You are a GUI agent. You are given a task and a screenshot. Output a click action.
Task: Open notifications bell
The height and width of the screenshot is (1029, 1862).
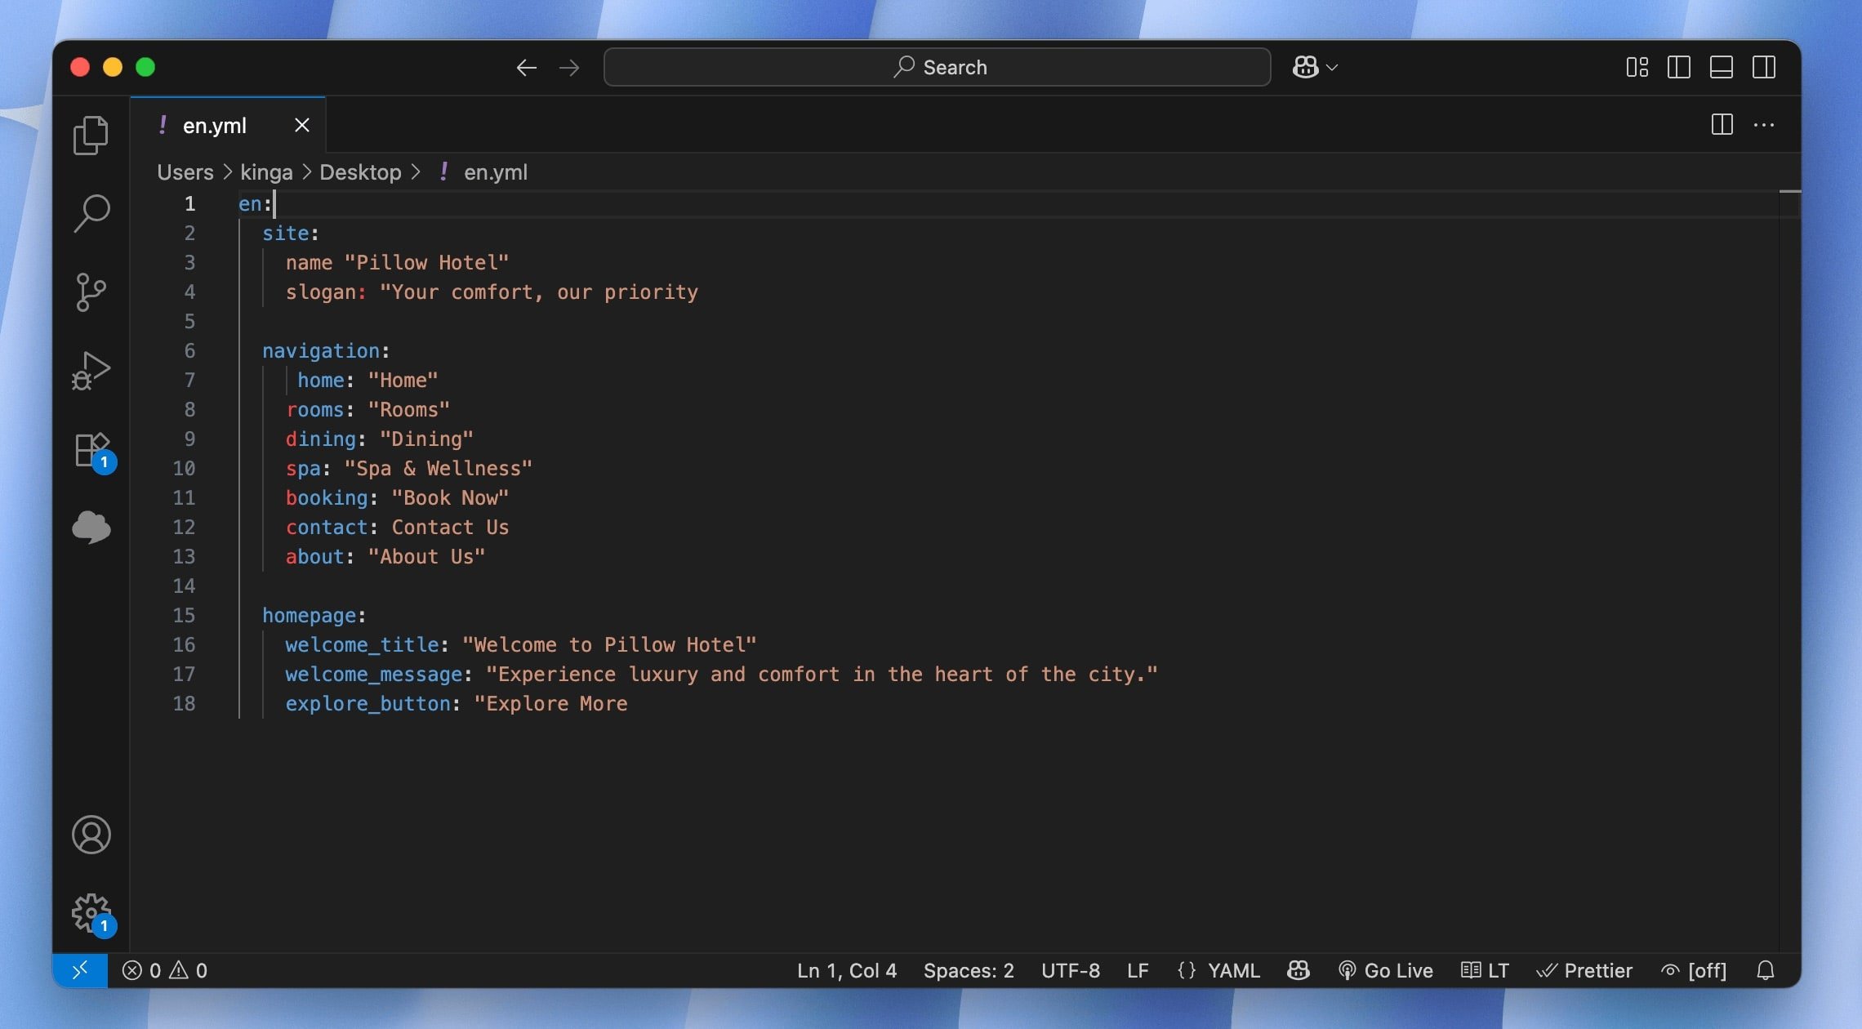click(x=1766, y=970)
